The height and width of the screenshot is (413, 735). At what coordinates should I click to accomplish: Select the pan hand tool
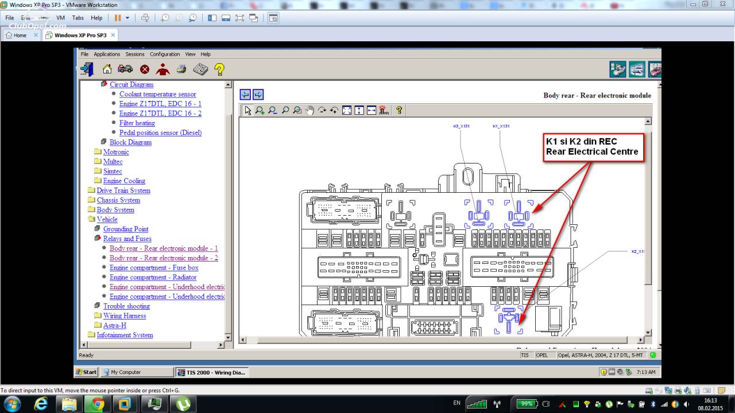310,110
